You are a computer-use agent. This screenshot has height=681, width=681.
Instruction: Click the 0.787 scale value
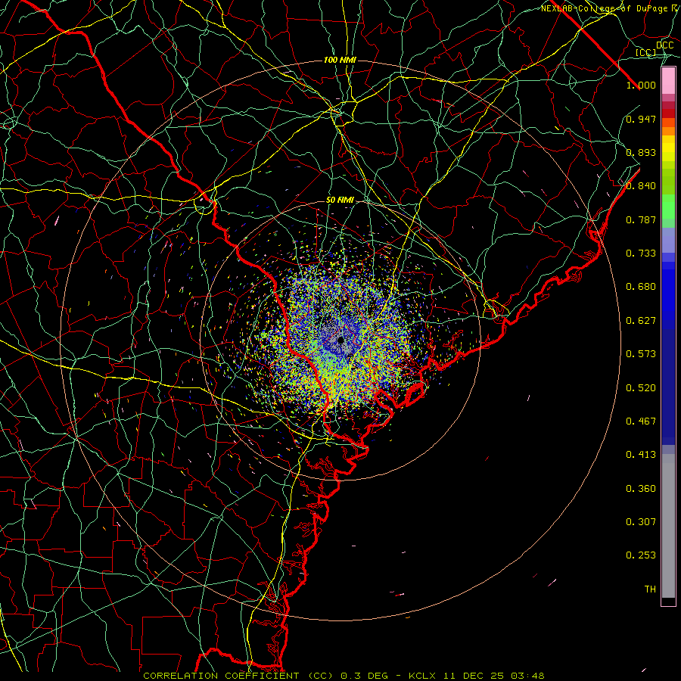pyautogui.click(x=641, y=219)
